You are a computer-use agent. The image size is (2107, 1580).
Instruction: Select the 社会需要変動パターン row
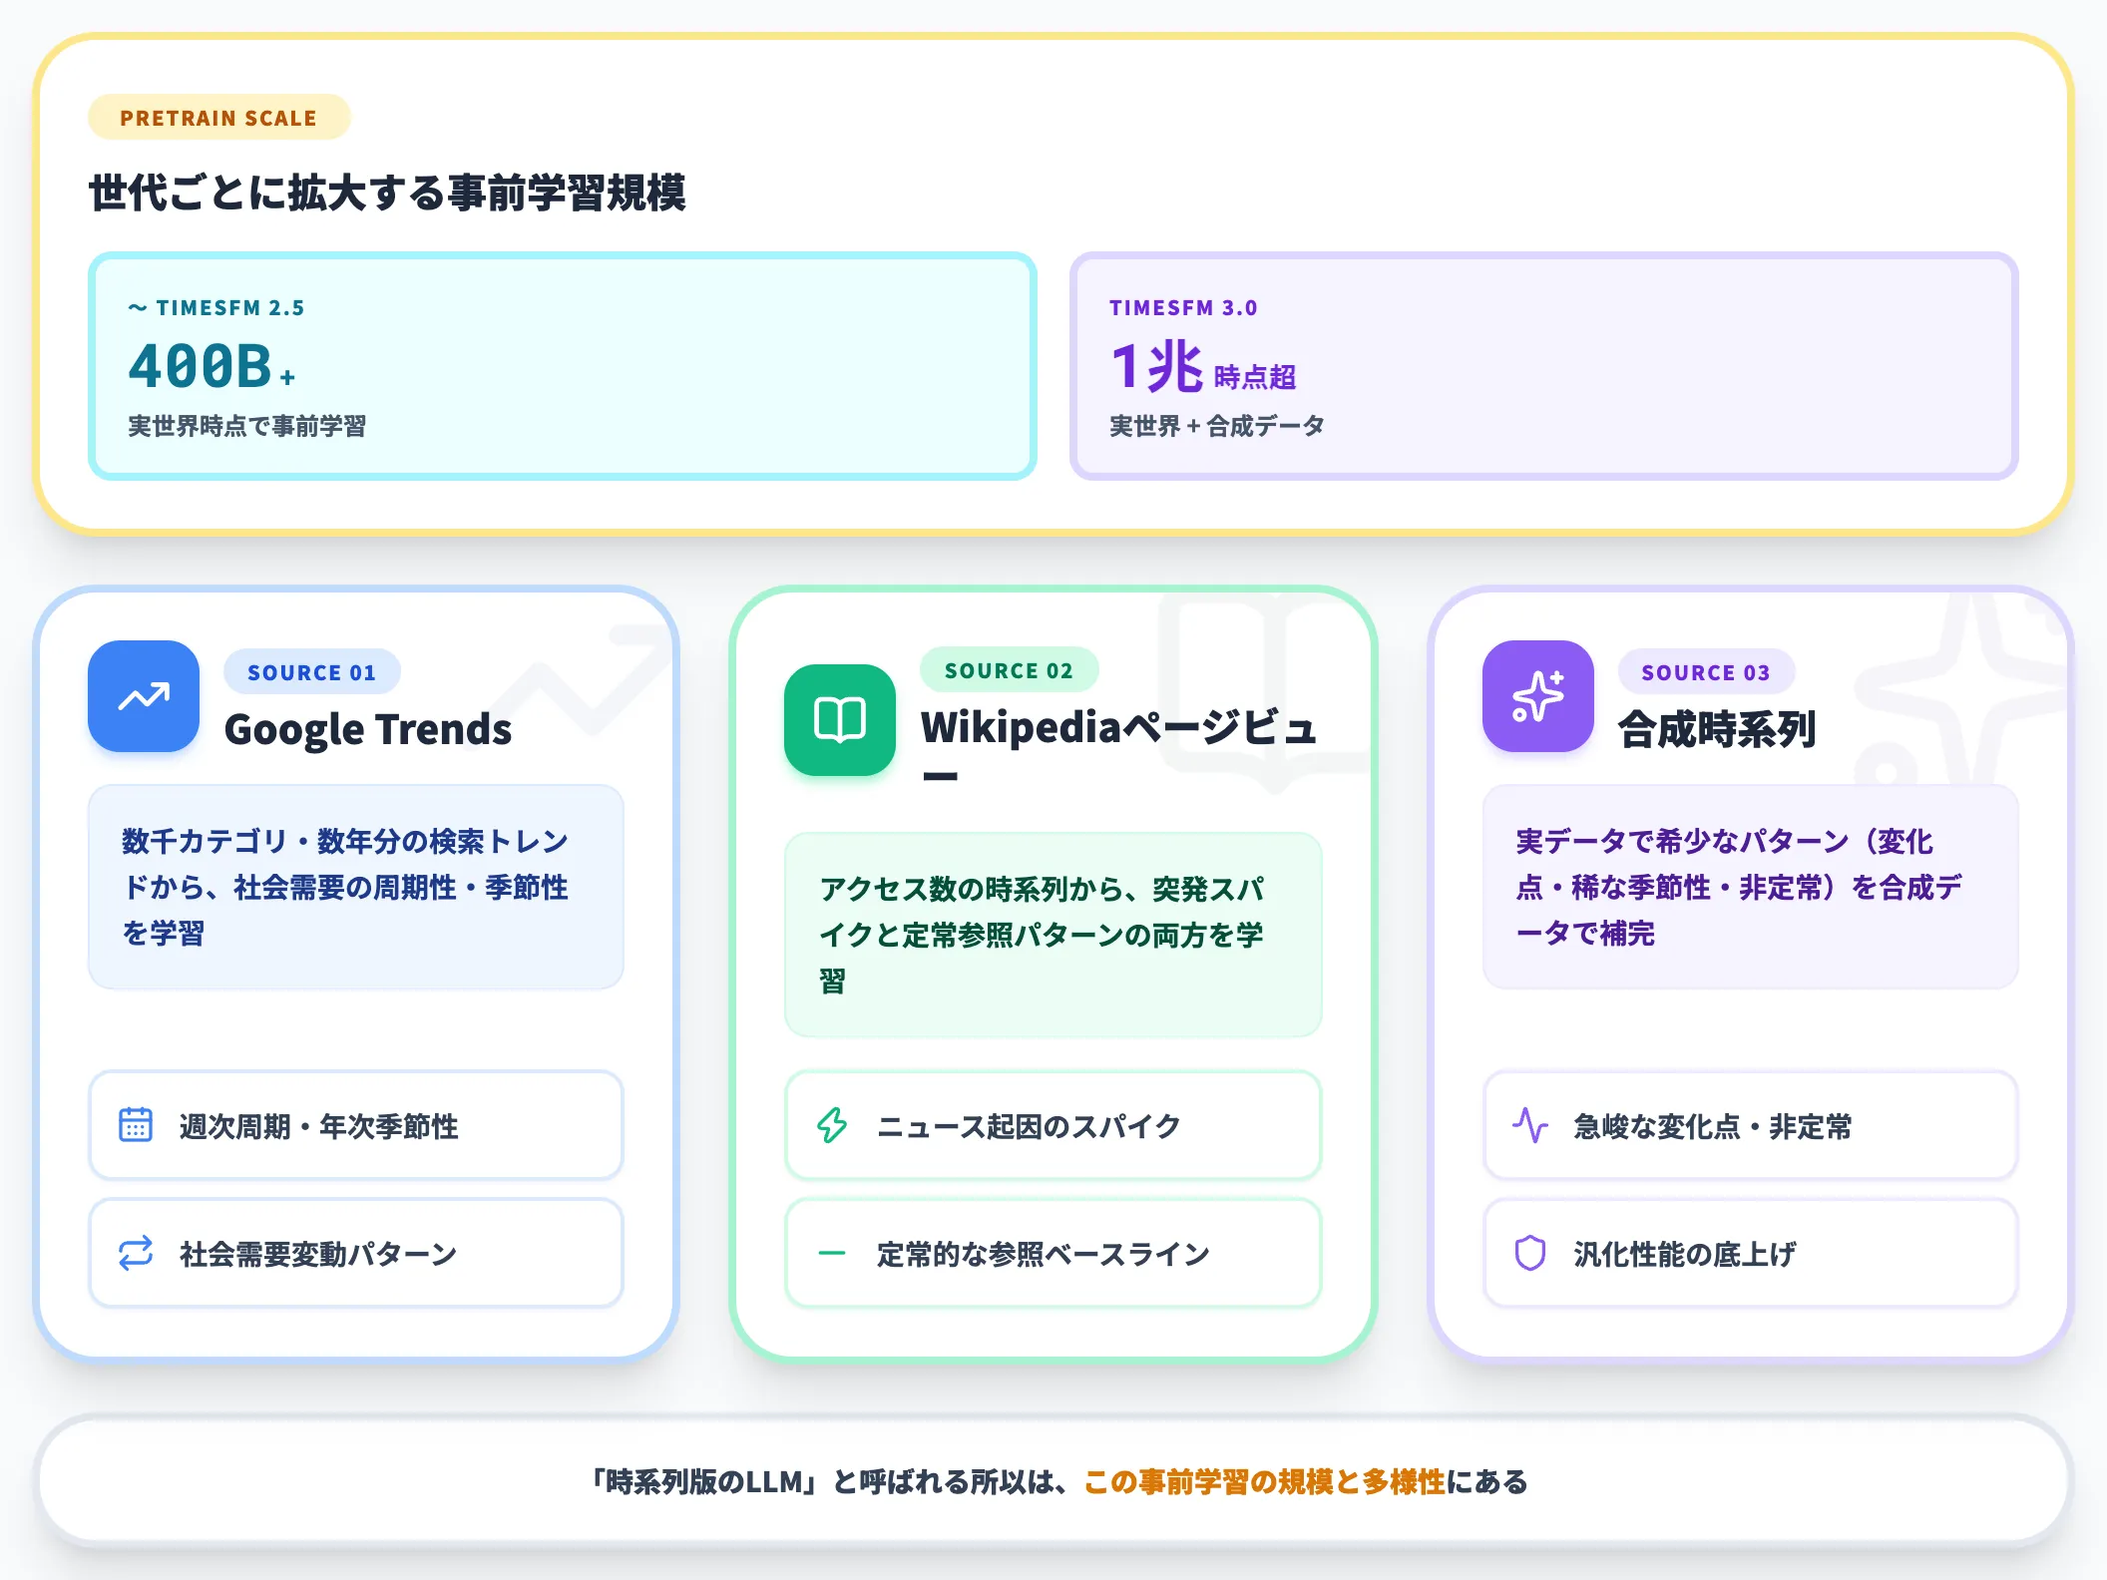pyautogui.click(x=356, y=1253)
